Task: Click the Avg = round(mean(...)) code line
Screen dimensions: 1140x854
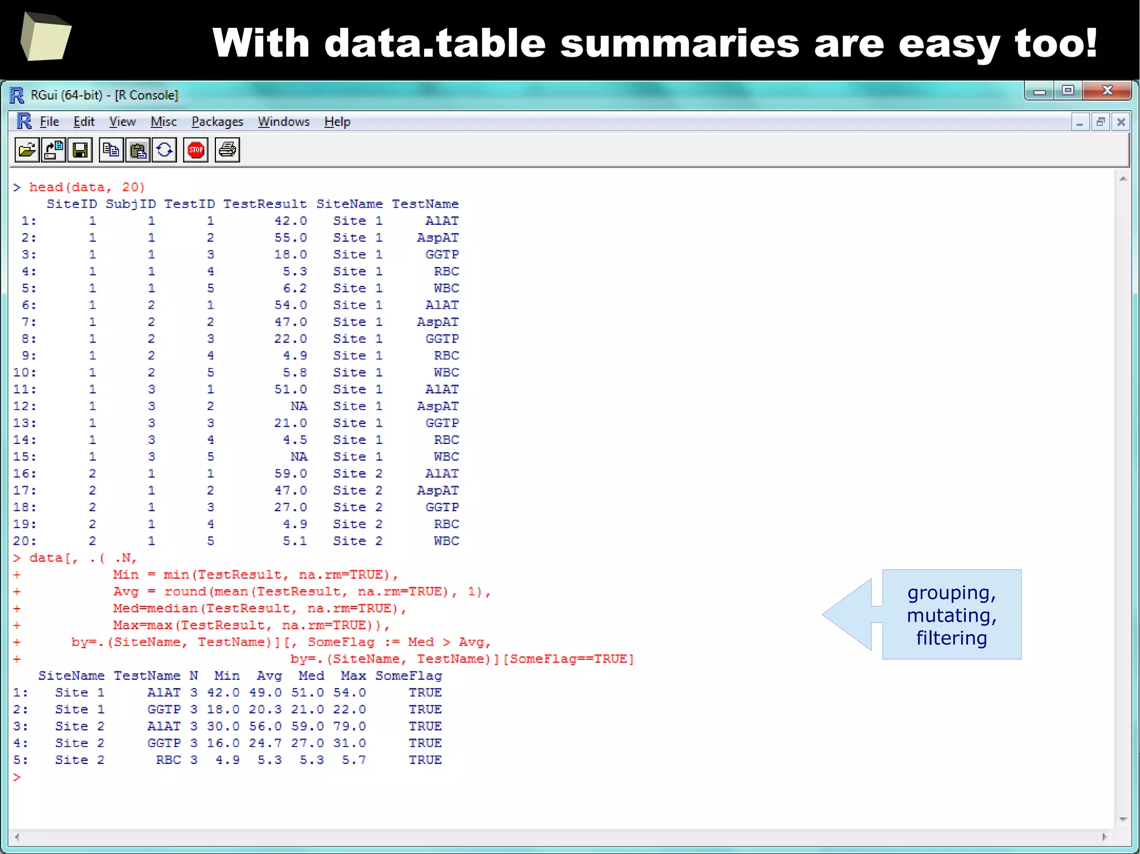Action: [301, 592]
